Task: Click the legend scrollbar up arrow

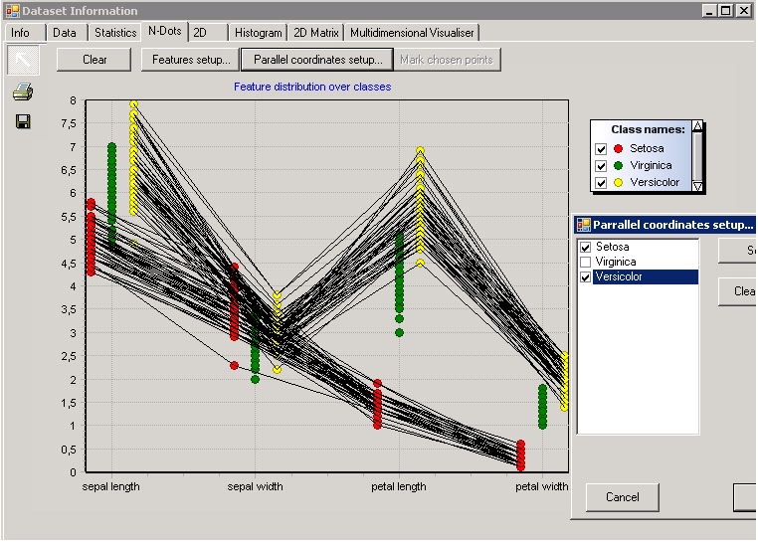Action: pos(697,126)
